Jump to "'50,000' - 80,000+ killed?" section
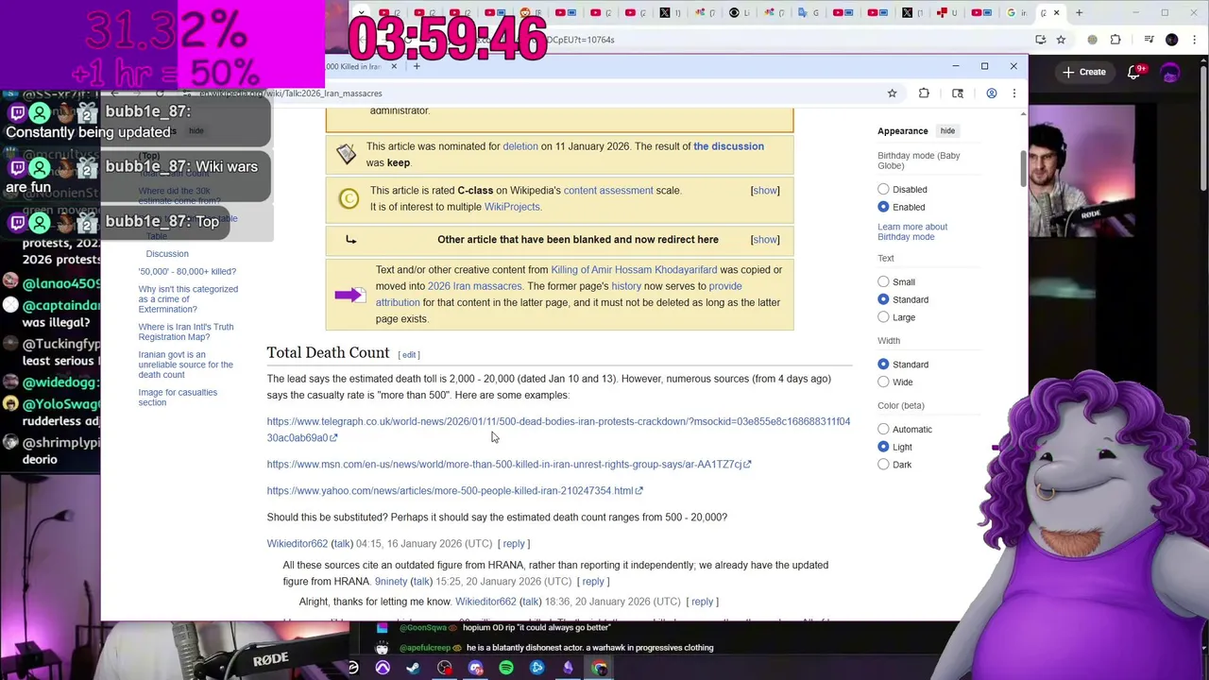 click(x=187, y=272)
